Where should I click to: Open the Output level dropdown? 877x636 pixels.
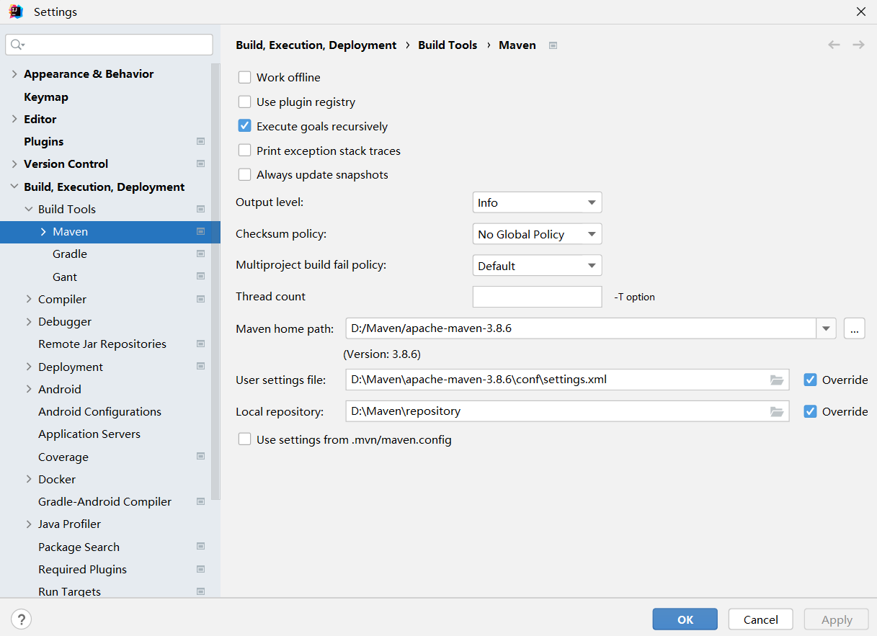pos(537,202)
